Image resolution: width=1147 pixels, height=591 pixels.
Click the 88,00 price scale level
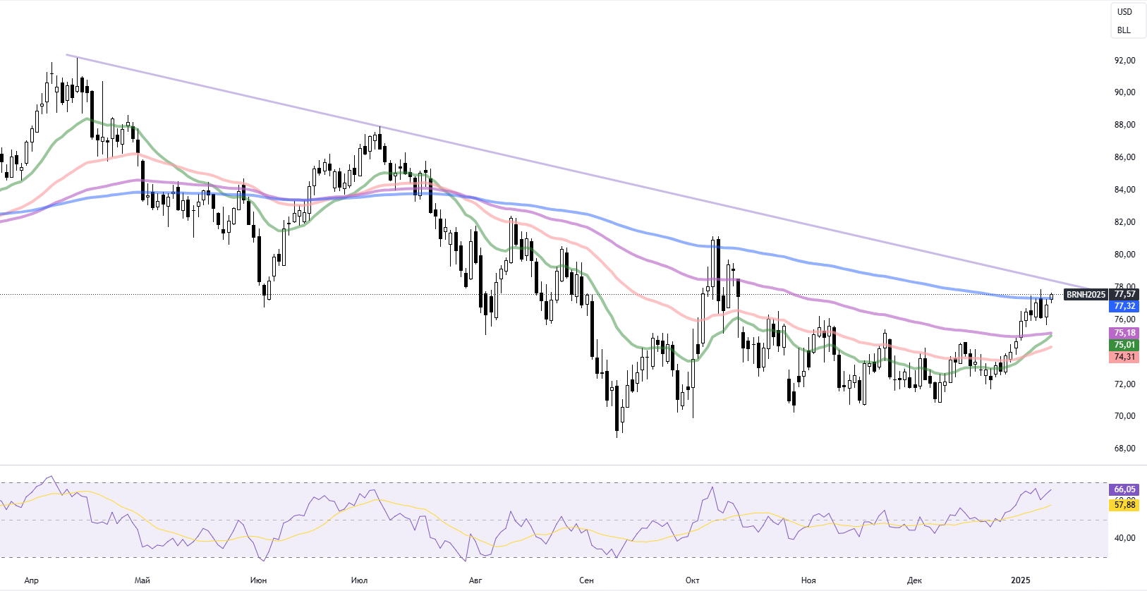pos(1125,125)
